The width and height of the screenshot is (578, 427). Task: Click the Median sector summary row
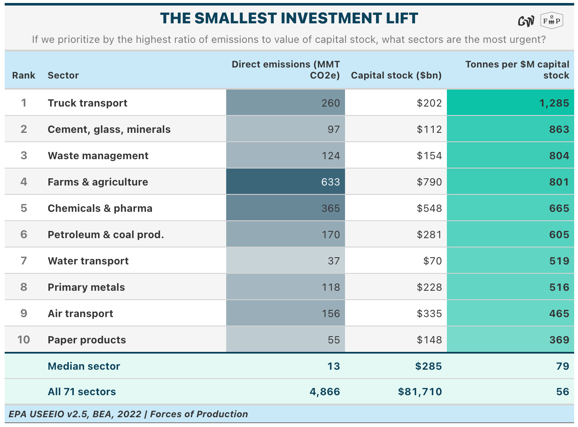[289, 366]
